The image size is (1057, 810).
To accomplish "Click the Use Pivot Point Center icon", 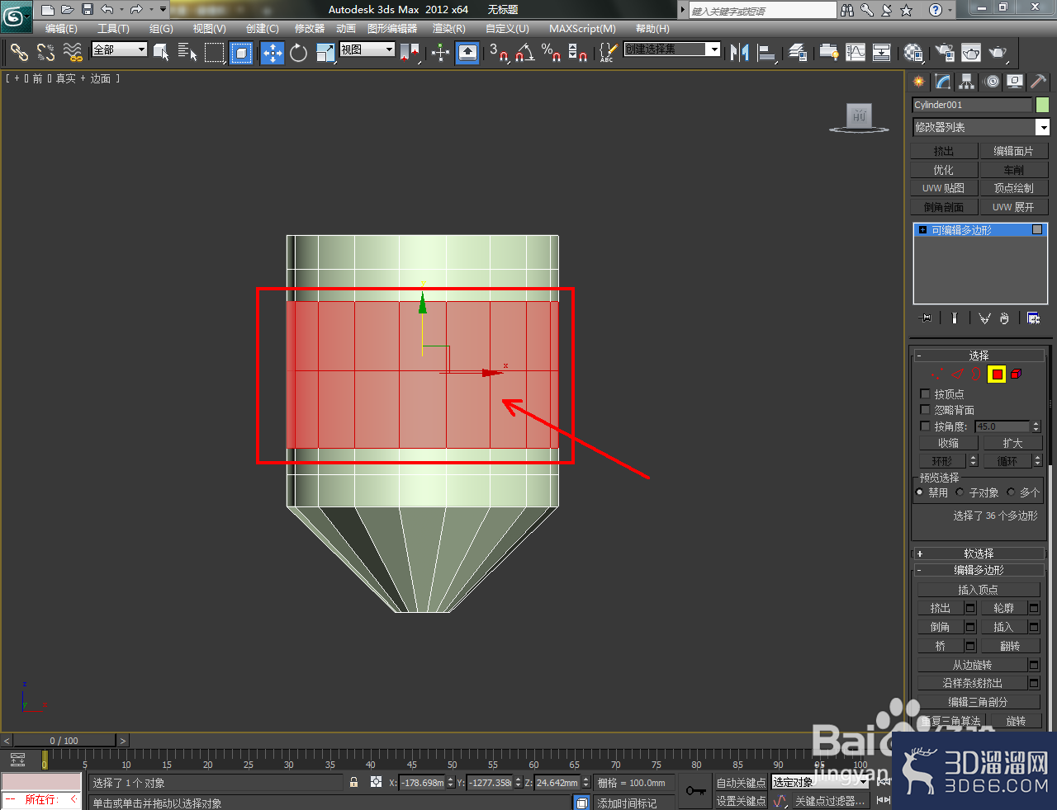I will 410,53.
